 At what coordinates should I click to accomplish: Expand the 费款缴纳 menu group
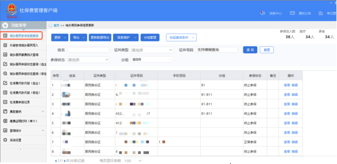coord(43,111)
